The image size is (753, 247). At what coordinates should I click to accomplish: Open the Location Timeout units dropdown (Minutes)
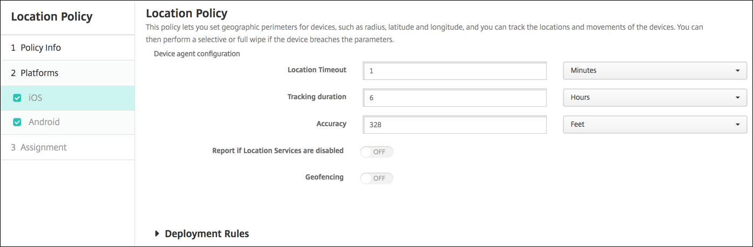pos(654,71)
